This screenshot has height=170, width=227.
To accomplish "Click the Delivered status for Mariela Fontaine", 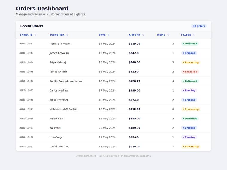I will [190, 44].
